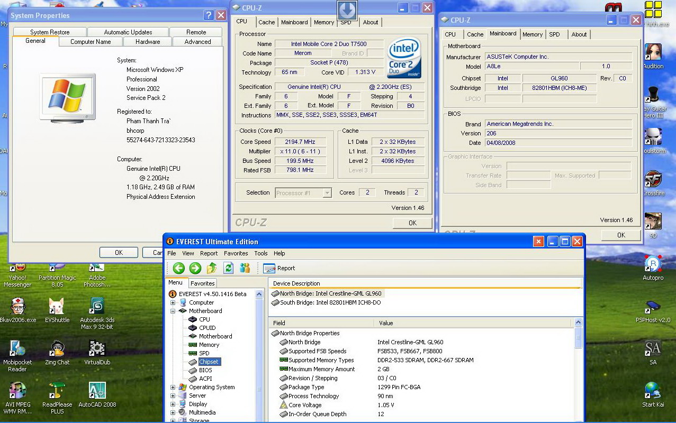
Task: Click the people icon in EVEREST toolbar
Action: point(245,268)
